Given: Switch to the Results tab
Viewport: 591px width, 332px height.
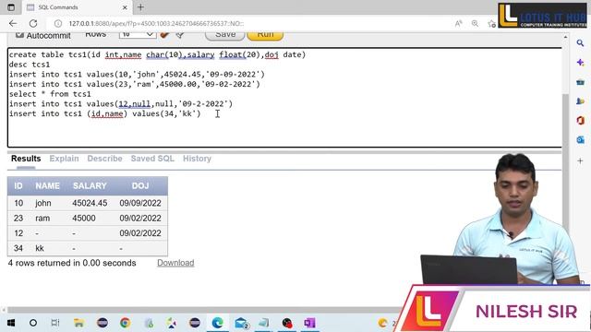Looking at the screenshot, I should [26, 159].
